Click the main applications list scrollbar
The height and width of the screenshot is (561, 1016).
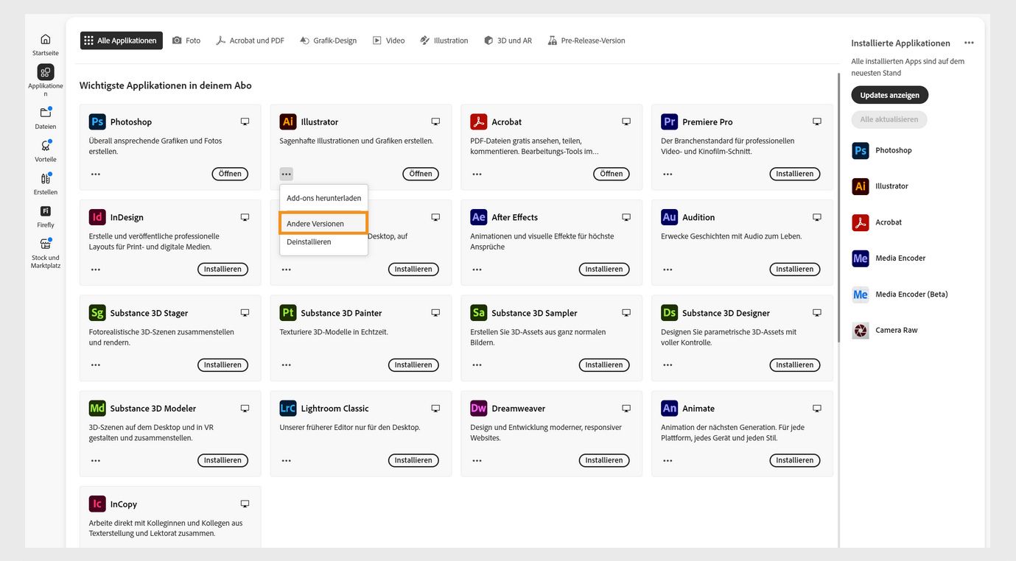pos(838,208)
